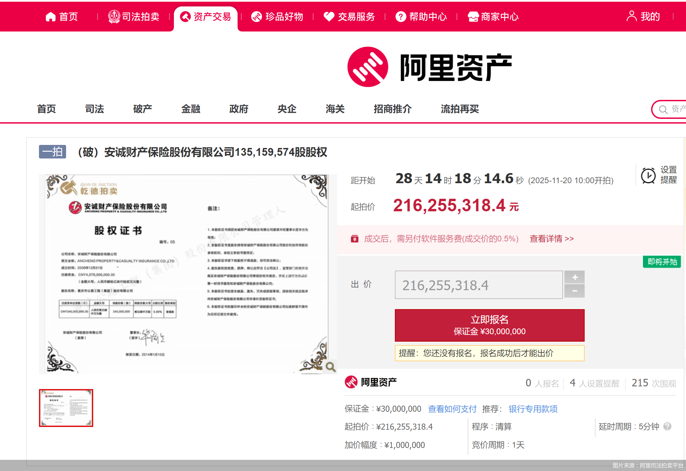Screen dimensions: 686x471
Task: Click the search magnifier icon in the search box
Action: pos(663,109)
